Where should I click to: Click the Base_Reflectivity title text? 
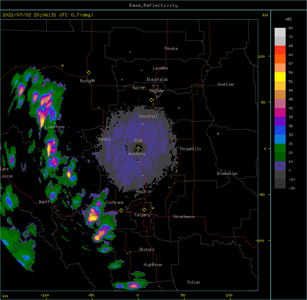tap(153, 5)
